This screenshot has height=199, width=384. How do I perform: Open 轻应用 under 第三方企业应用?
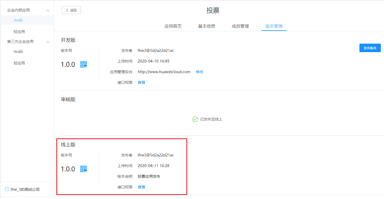click(x=19, y=63)
